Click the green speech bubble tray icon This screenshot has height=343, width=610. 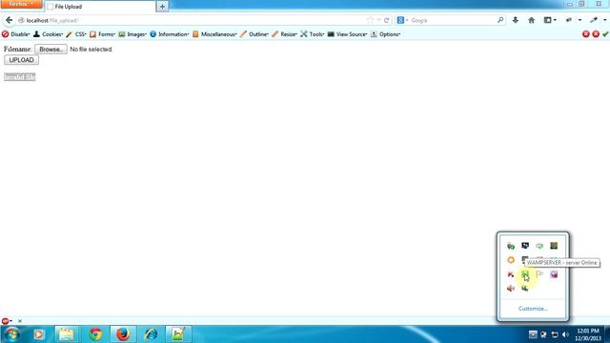tap(539, 246)
